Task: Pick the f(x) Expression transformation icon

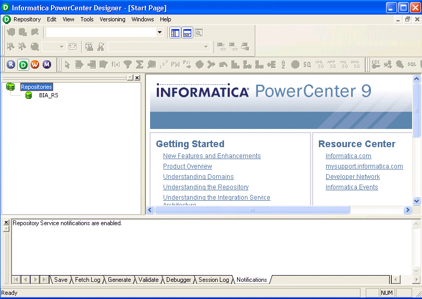Action: (116, 64)
